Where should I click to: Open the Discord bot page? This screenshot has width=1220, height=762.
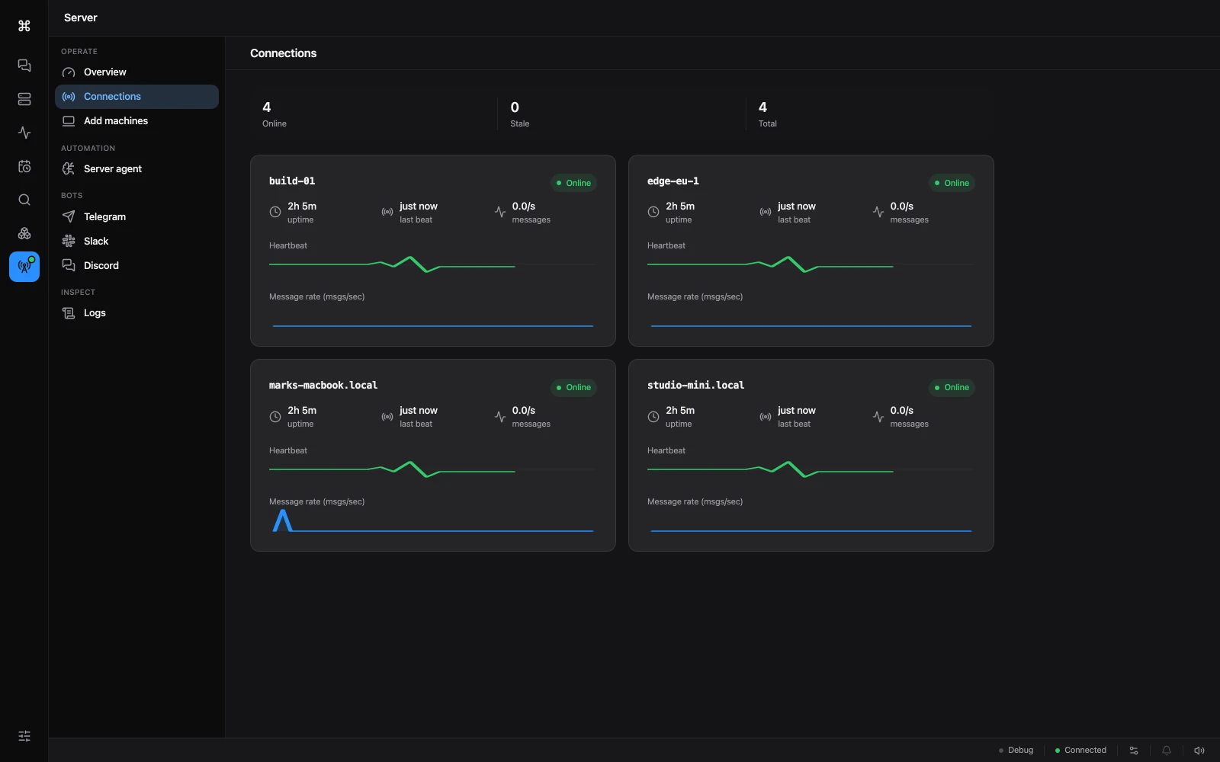pos(136,266)
